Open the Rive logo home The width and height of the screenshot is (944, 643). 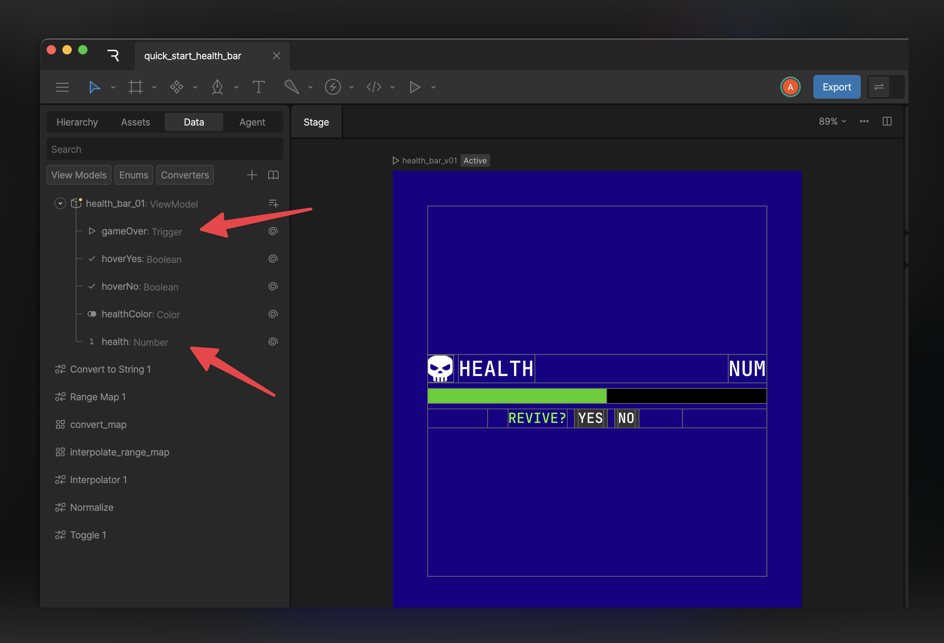(x=113, y=55)
